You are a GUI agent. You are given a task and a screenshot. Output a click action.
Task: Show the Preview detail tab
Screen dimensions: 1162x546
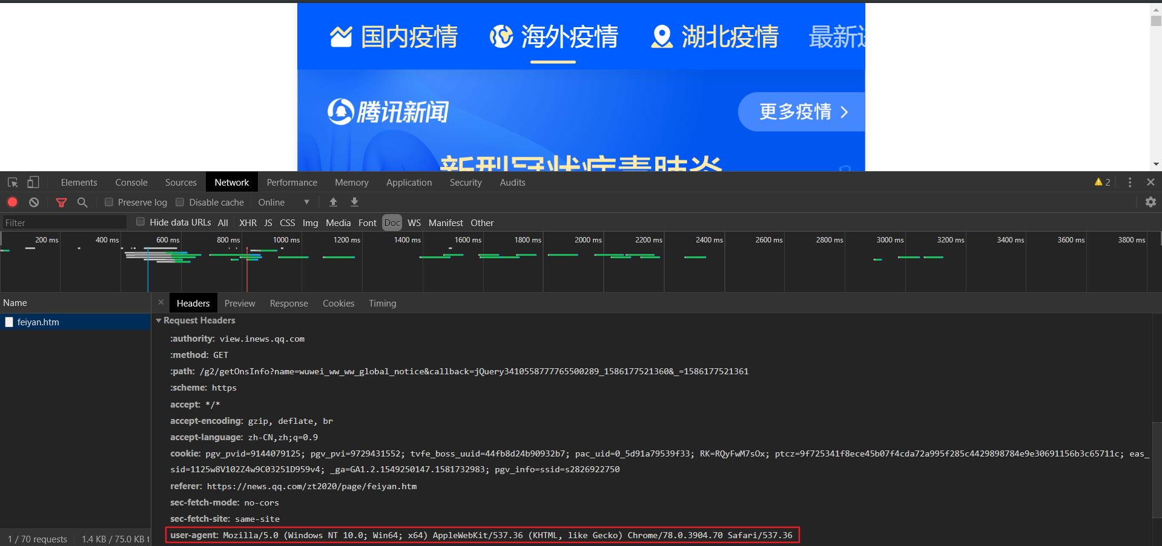tap(240, 303)
